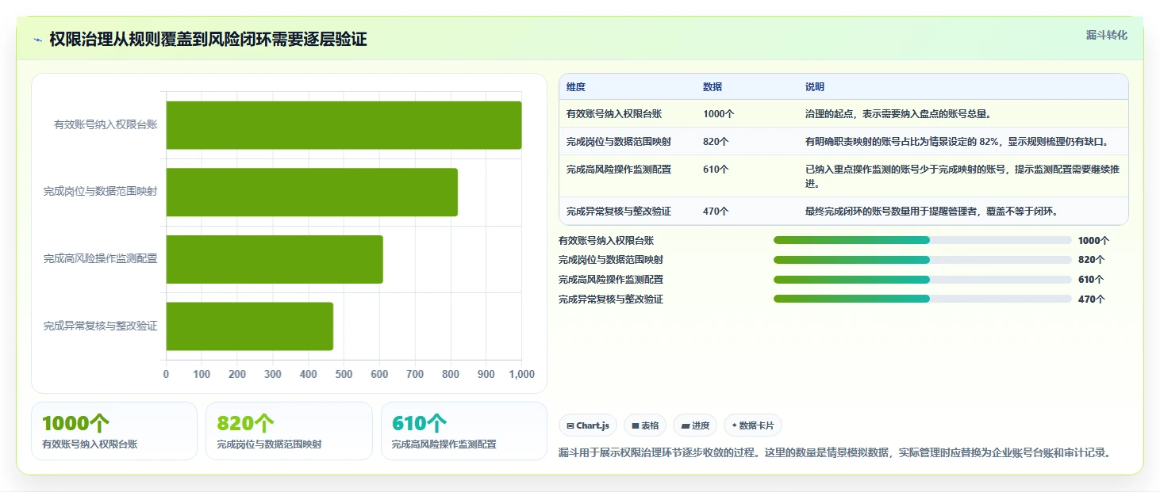Click chart x-axis label 1,000
The image size is (1160, 492).
click(x=521, y=374)
